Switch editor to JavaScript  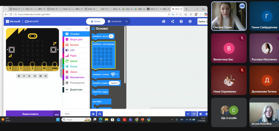point(114,21)
